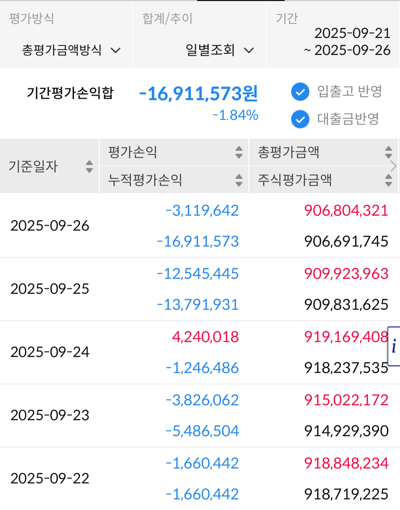Select the 2025-09-25 row
Image resolution: width=400 pixels, height=510 pixels.
tap(200, 289)
